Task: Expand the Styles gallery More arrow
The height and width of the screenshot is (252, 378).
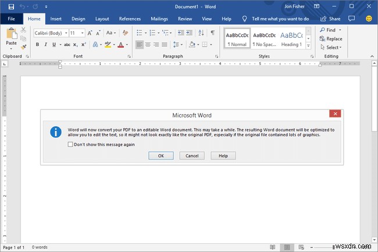Action: pos(308,45)
